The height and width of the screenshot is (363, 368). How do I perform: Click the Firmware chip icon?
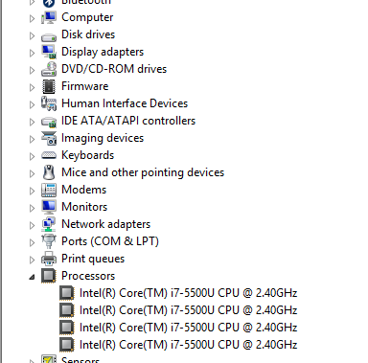tap(49, 86)
